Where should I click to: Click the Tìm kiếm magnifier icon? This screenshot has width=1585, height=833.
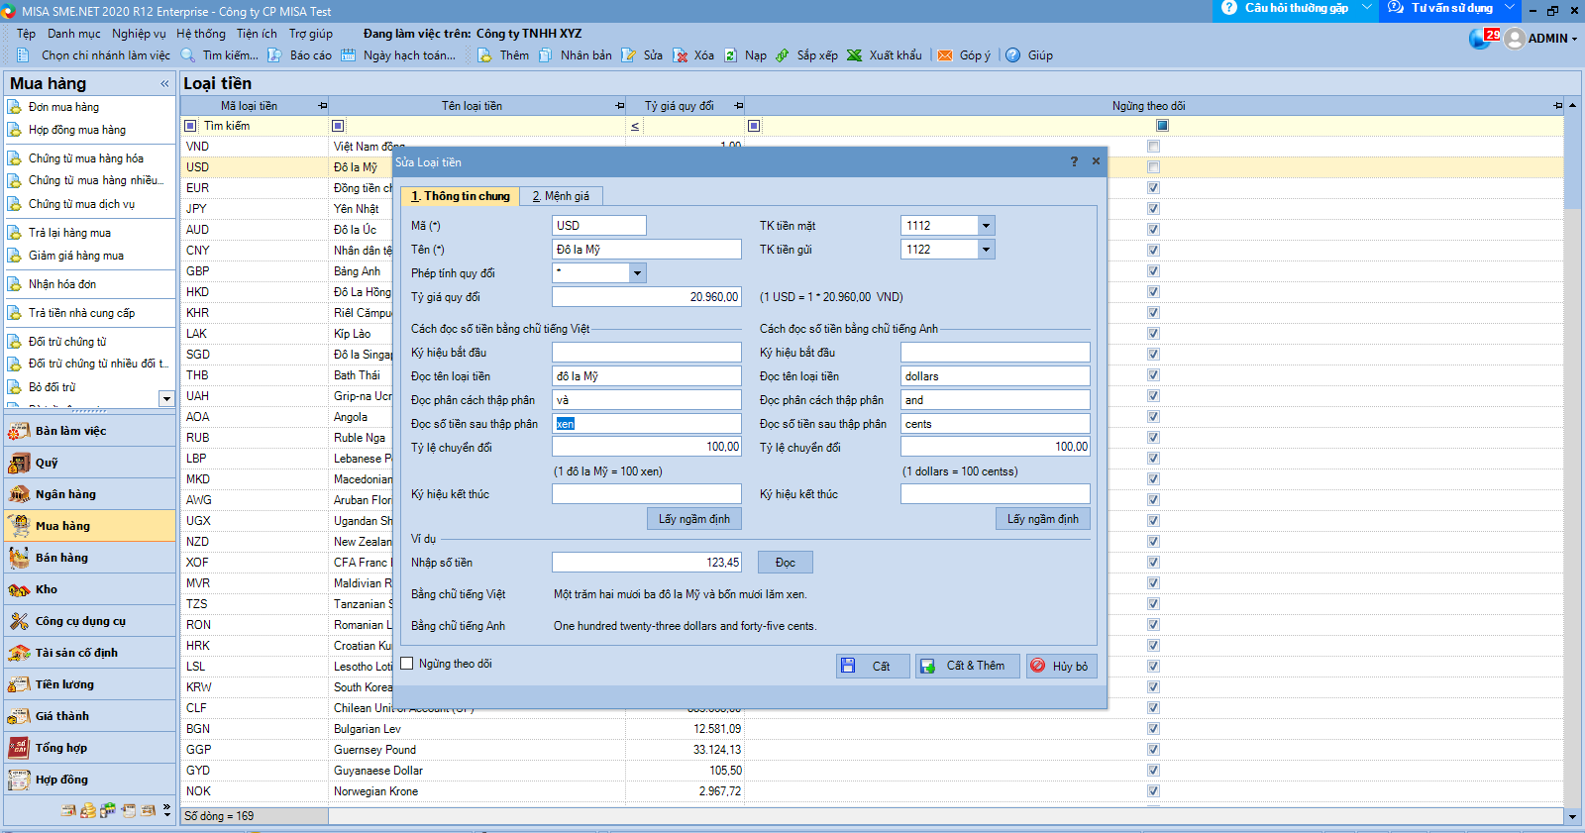click(x=187, y=55)
